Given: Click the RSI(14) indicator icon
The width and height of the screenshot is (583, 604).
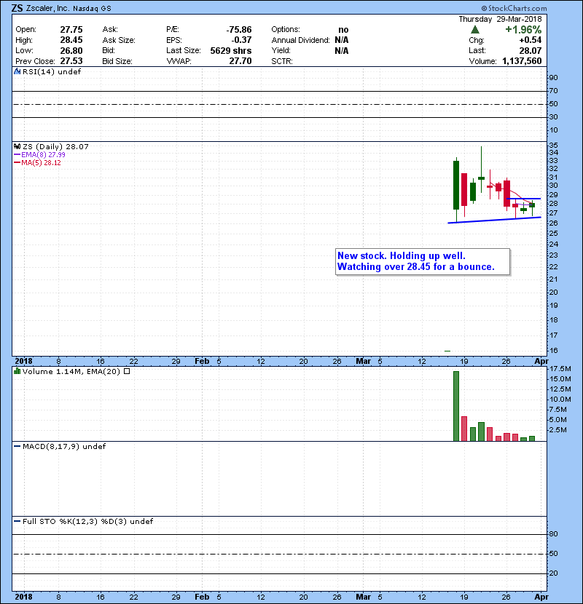Looking at the screenshot, I should [x=17, y=71].
